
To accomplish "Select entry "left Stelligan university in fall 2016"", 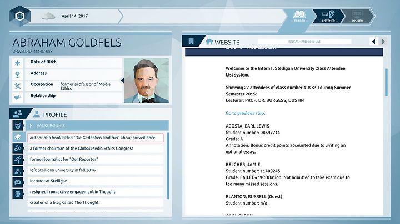I will click(x=96, y=170).
